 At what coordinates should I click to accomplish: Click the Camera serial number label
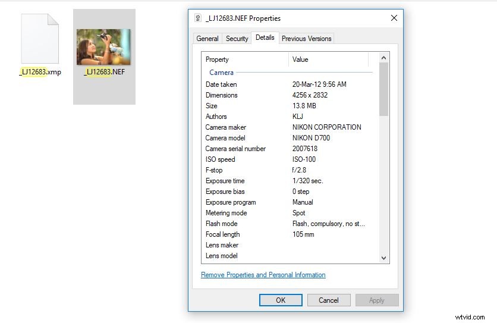click(235, 149)
